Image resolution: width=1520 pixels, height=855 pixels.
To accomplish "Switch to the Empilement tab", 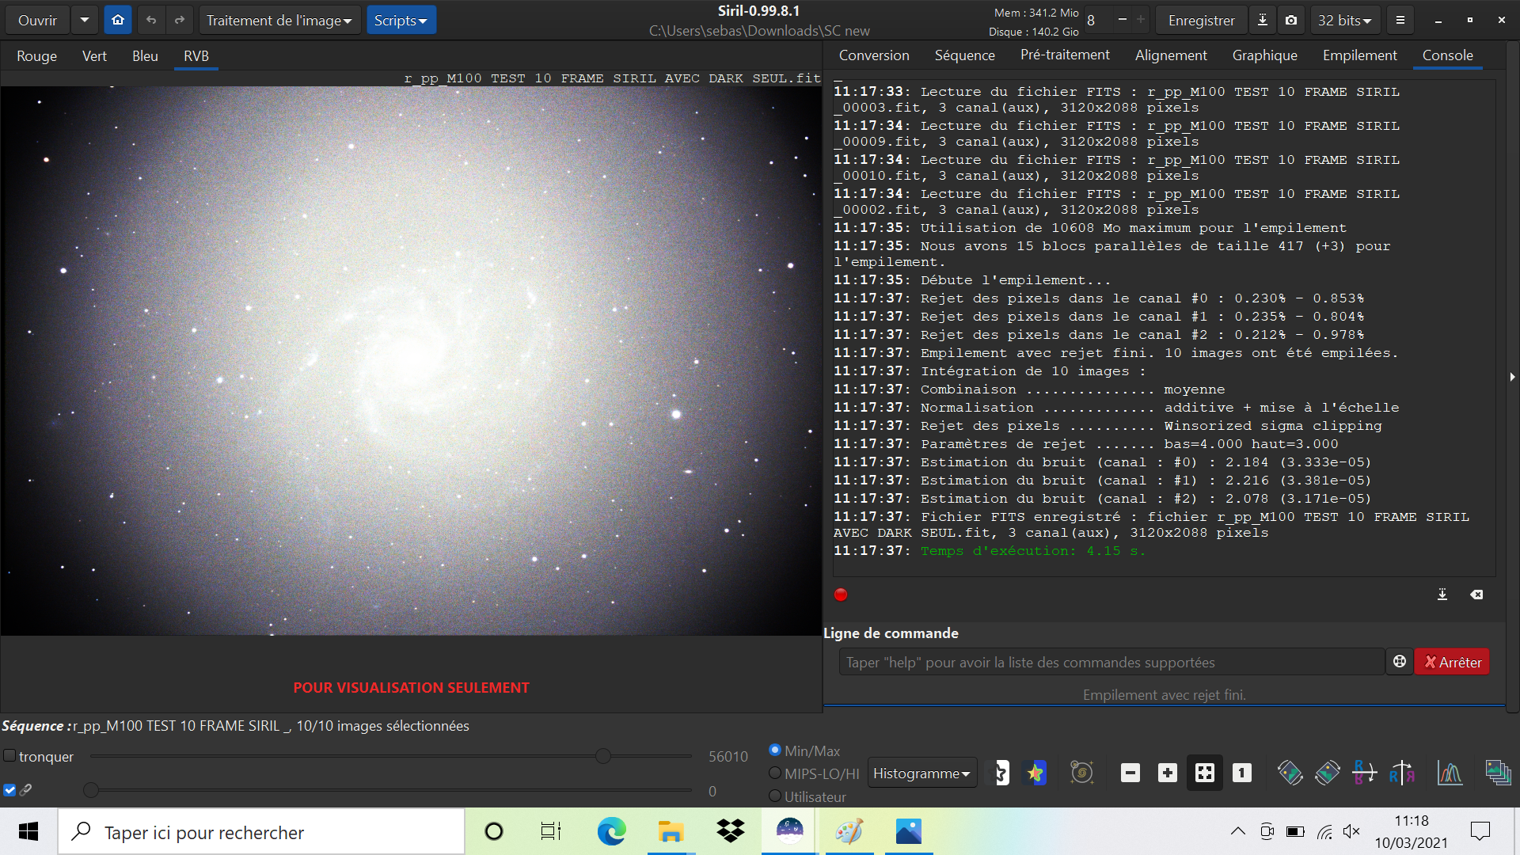I will pyautogui.click(x=1359, y=55).
